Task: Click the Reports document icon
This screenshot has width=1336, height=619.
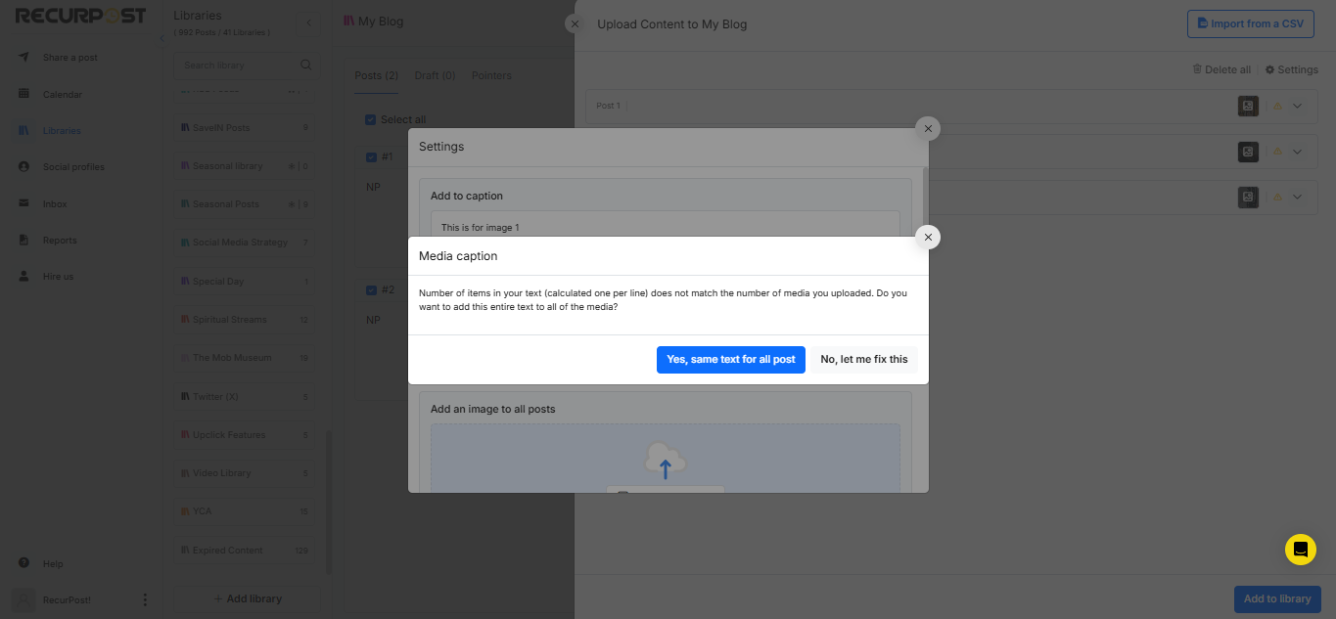Action: tap(23, 240)
